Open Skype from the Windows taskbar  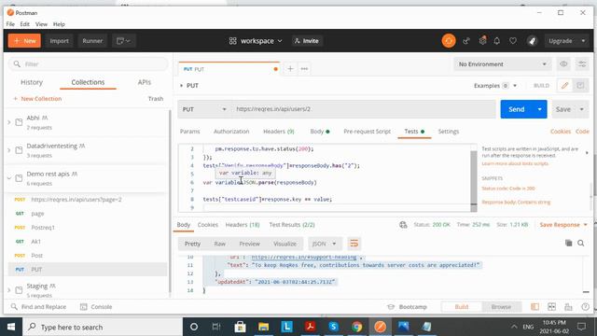[x=333, y=327]
